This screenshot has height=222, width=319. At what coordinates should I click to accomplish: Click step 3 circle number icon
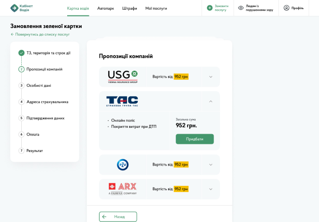21,85
